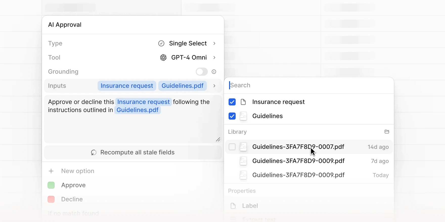Expand the Type Single Select chevron
Viewport: 445px width, 222px height.
214,43
